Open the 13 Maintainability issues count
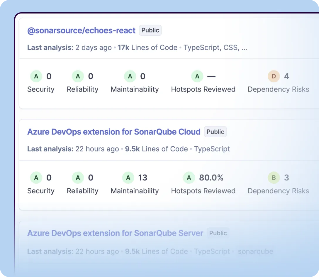Screen dimensions: 319x277 click(x=143, y=178)
